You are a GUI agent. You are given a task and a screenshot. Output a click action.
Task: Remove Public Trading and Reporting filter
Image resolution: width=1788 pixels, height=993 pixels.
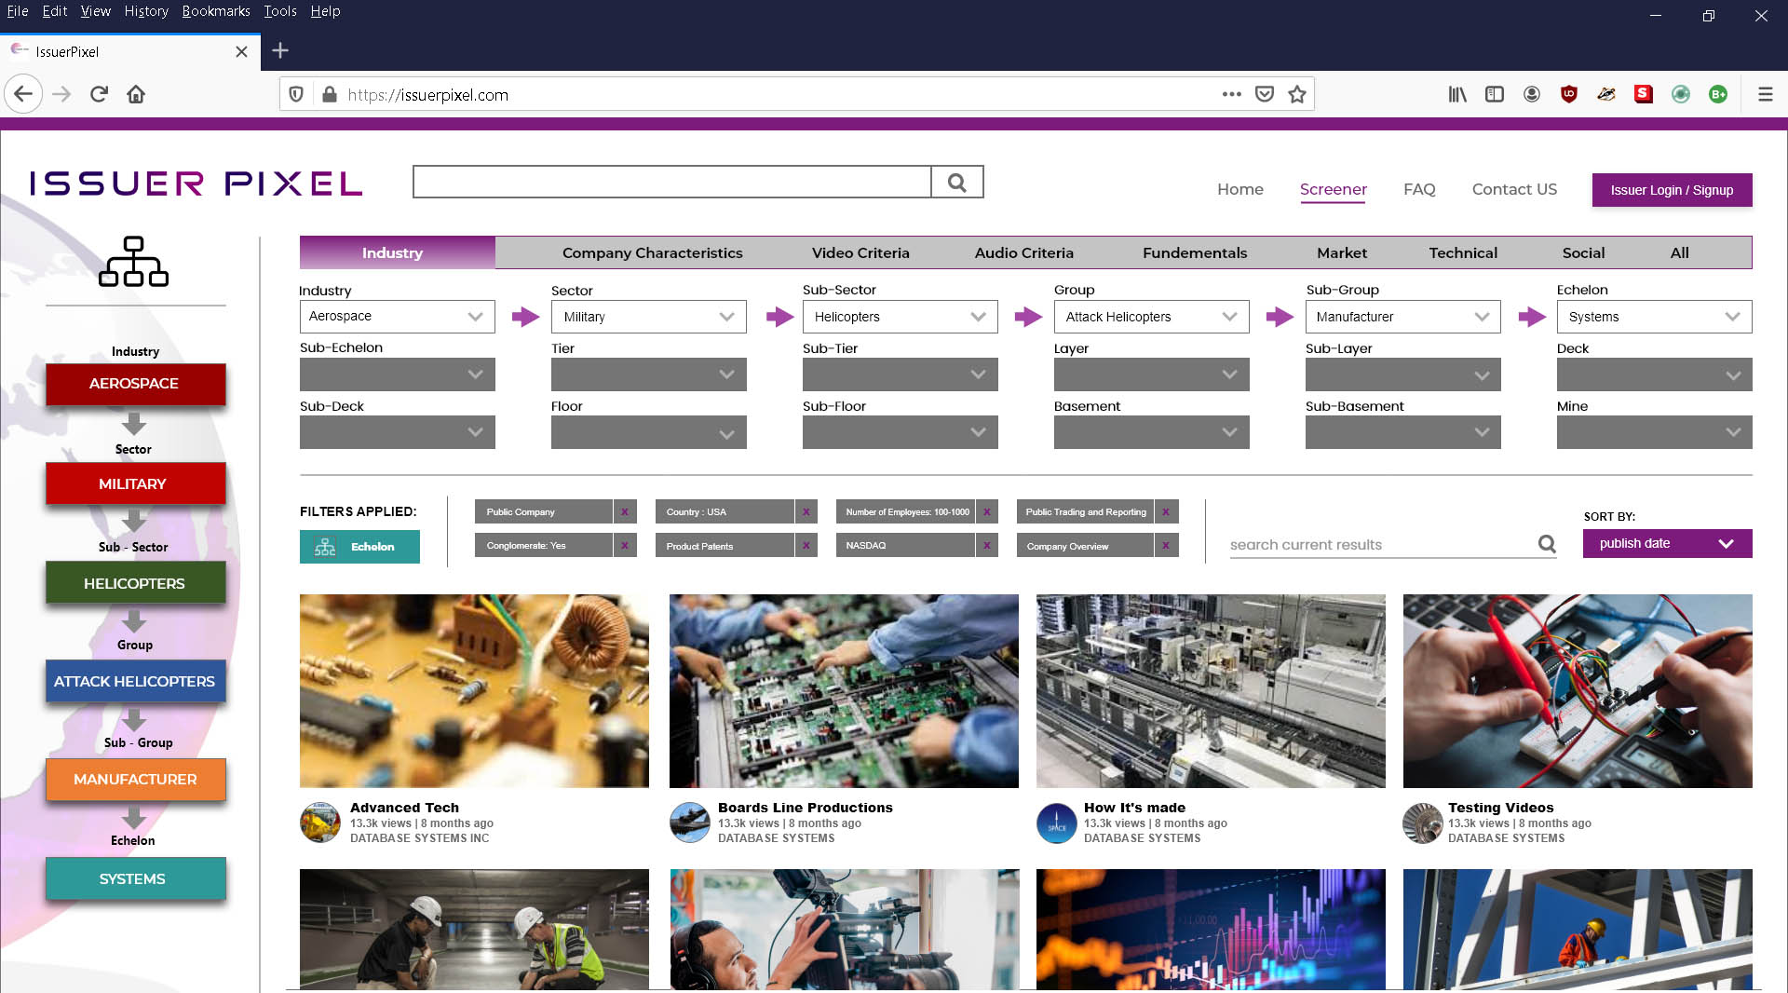click(x=1166, y=511)
